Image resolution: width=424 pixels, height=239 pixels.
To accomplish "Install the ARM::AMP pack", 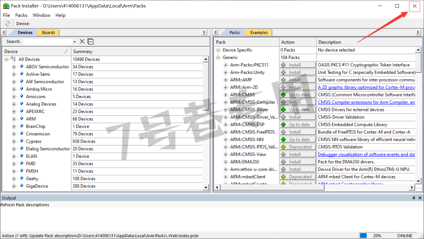I will (298, 80).
